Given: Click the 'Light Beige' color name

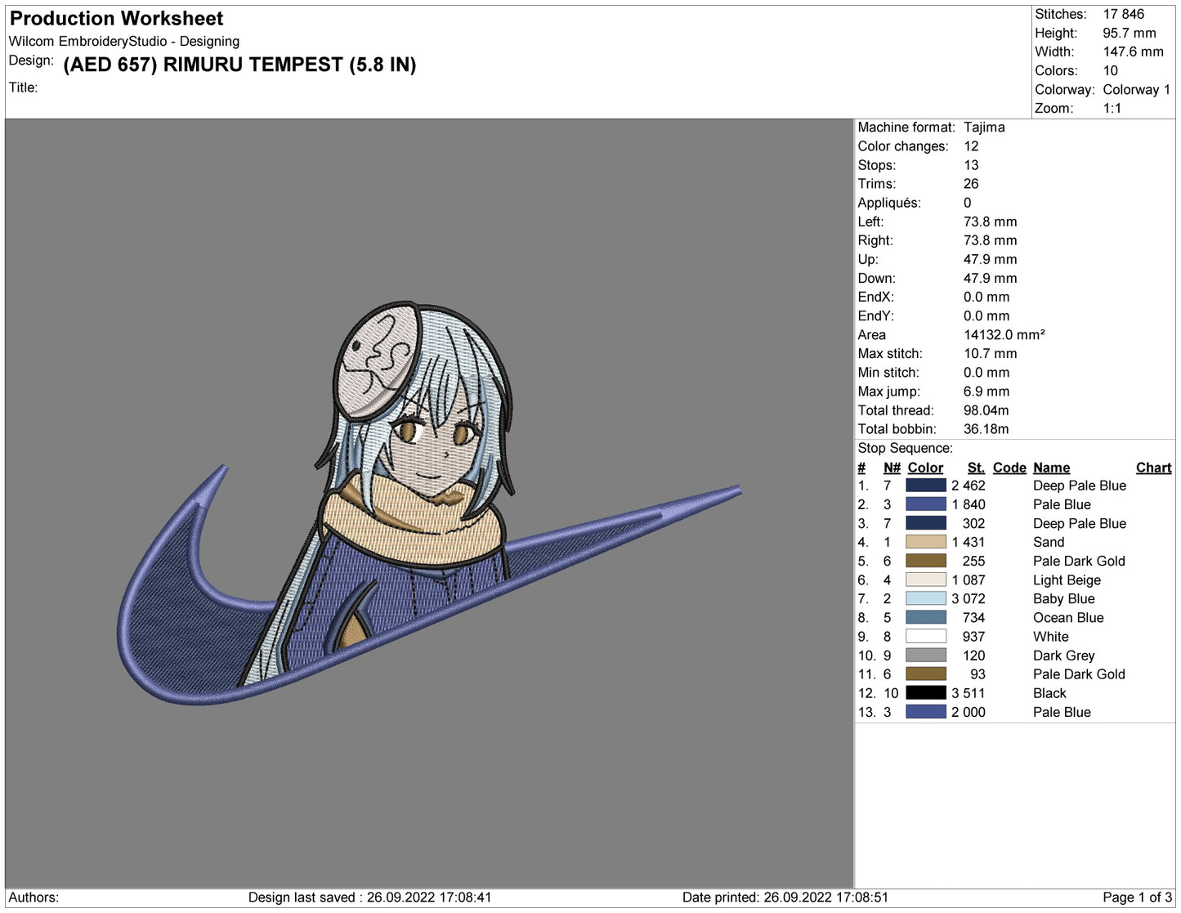Looking at the screenshot, I should point(1067,580).
